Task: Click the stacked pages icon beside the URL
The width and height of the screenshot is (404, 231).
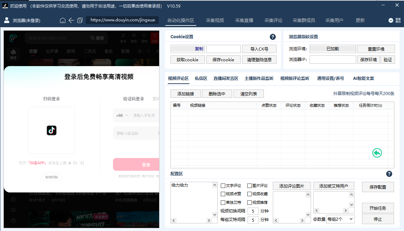Action: (x=80, y=20)
